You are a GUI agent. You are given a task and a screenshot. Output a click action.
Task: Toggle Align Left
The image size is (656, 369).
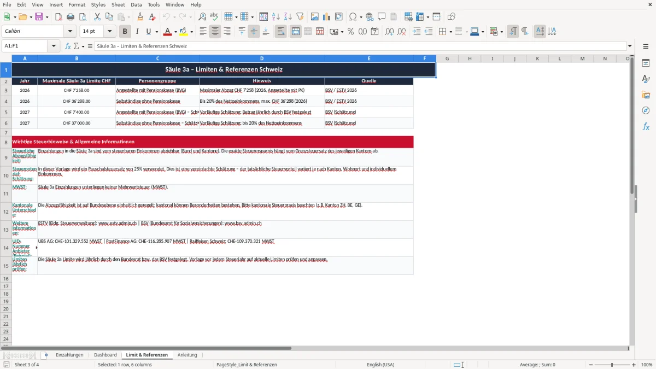pos(203,32)
